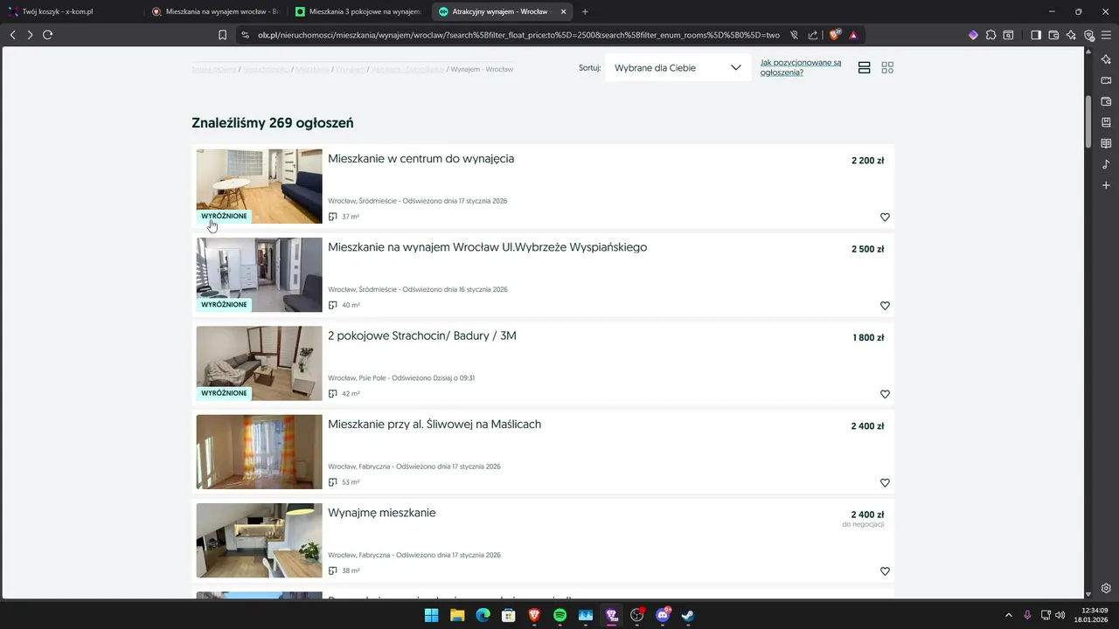Open thumbnail of Strachocin Badury listing
The height and width of the screenshot is (629, 1119).
pyautogui.click(x=259, y=363)
